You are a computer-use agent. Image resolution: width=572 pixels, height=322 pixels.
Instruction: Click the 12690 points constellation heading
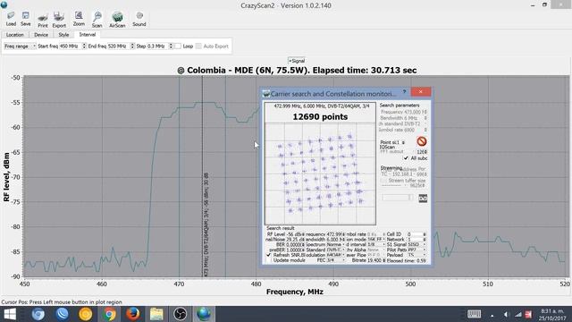[320, 117]
